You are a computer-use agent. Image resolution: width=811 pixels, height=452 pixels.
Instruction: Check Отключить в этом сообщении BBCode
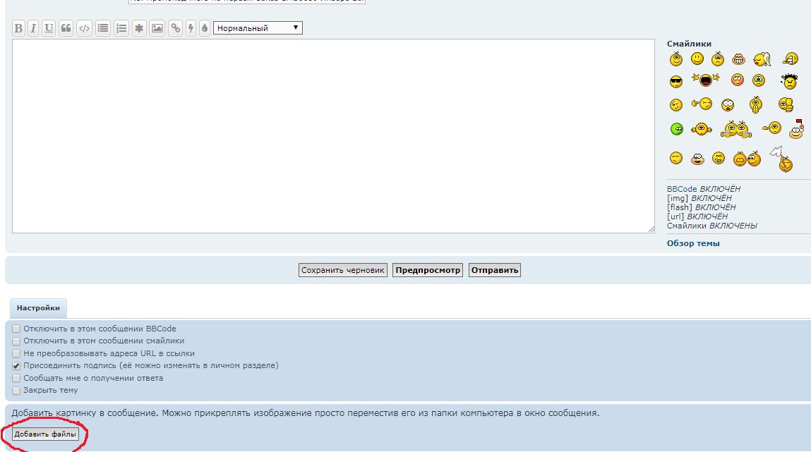click(16, 329)
